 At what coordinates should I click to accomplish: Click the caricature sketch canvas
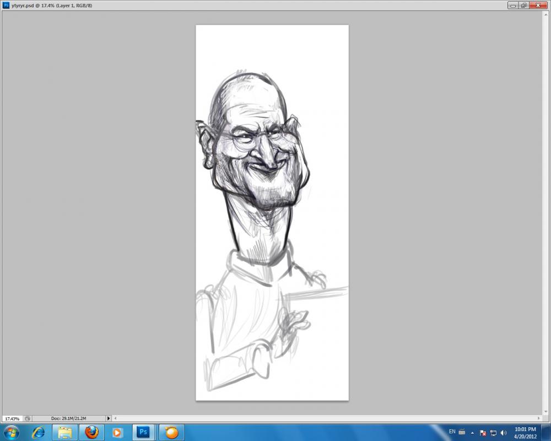272,212
